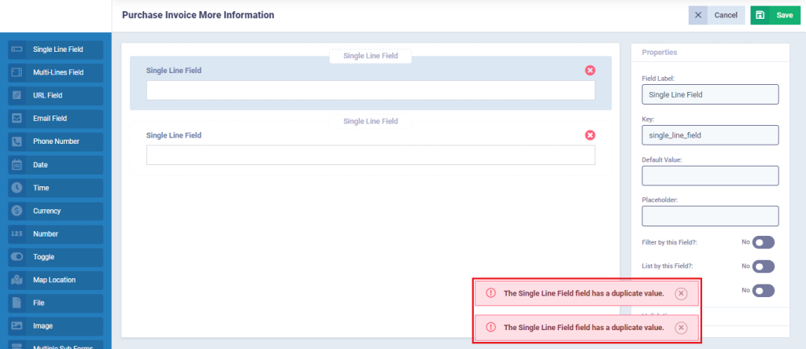Edit the Field Label input

pos(710,94)
